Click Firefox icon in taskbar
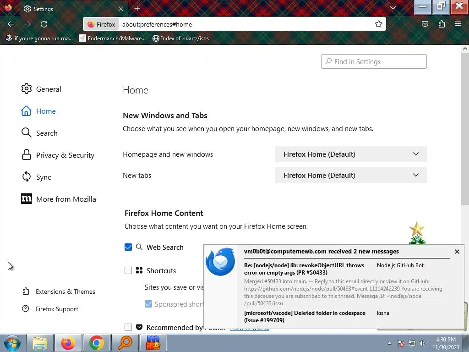This screenshot has width=469, height=352. point(68,343)
